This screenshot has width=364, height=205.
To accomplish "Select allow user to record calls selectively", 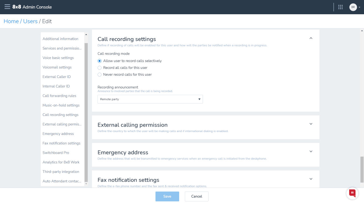I will (100, 61).
